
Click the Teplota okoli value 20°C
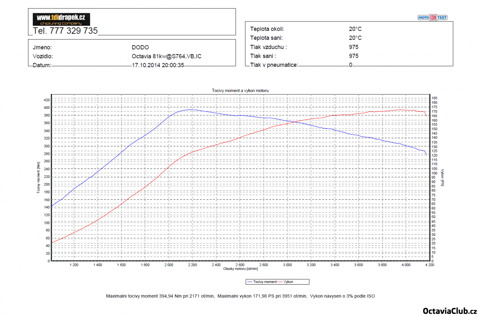click(x=355, y=29)
